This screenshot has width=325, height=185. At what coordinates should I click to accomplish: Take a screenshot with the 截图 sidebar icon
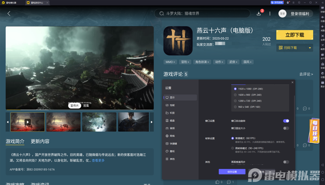click(322, 46)
